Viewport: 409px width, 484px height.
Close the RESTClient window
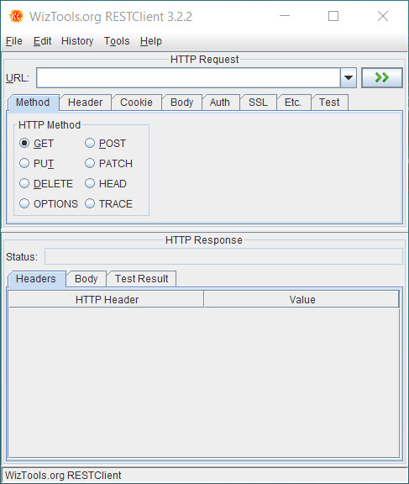[x=383, y=16]
